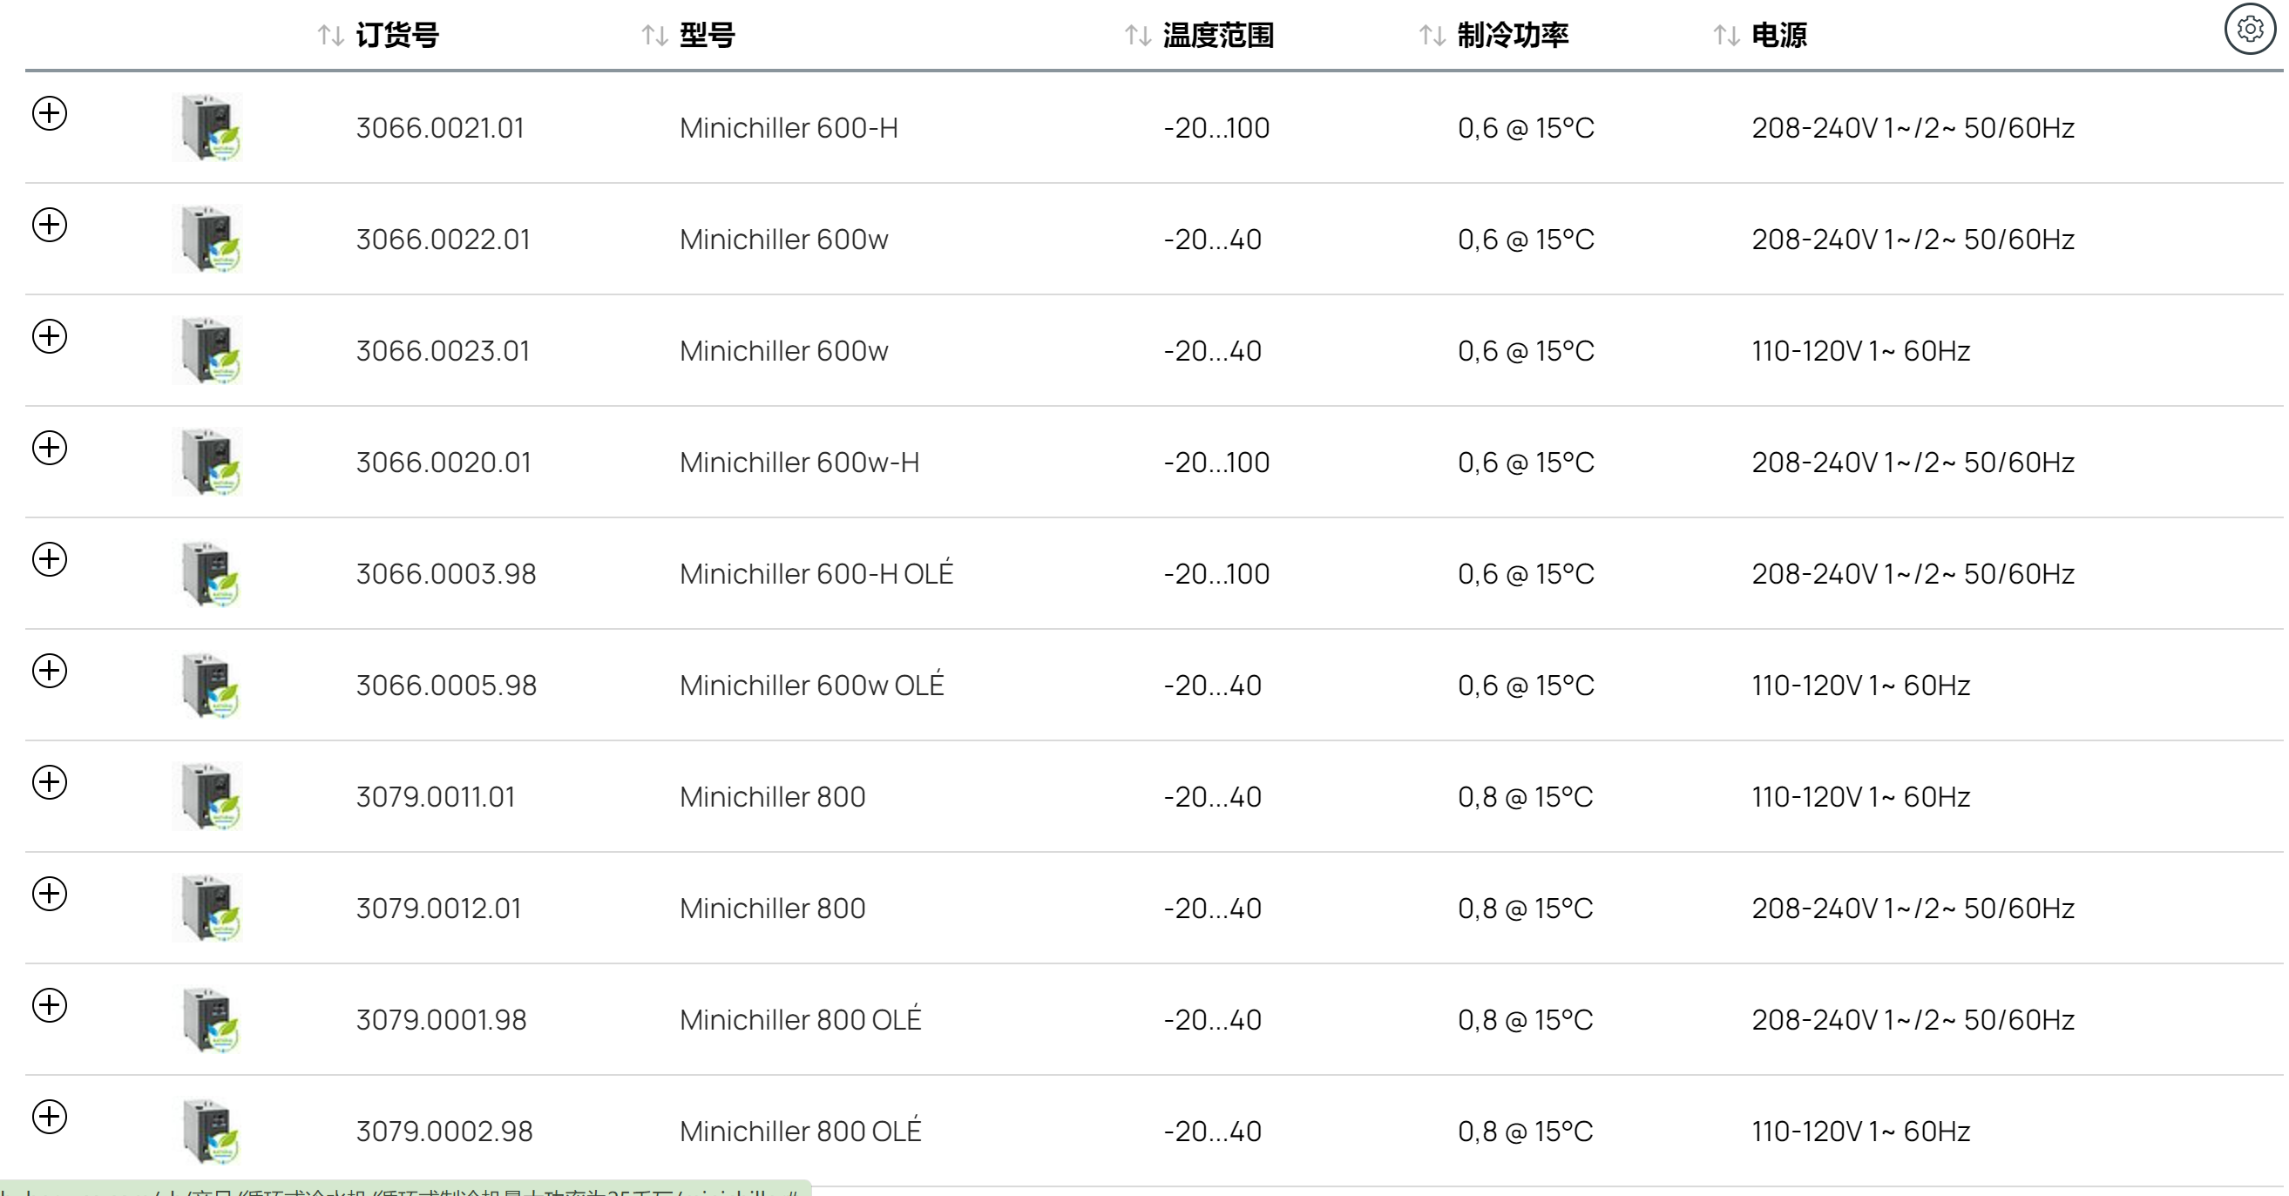Expand row for 3066.0021.01 Minichiller 600-H

[50, 113]
